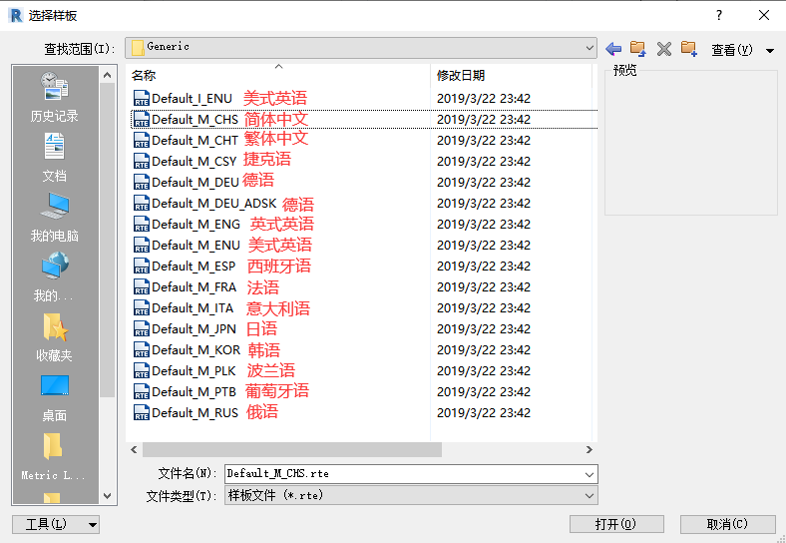Click the horizontal scrollbar thumb in file list
This screenshot has width=786, height=543.
291,449
